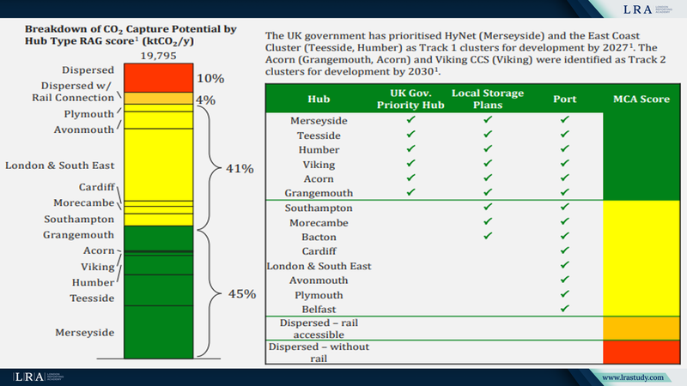Click the Local Storage Plans header
The width and height of the screenshot is (687, 386).
(488, 99)
